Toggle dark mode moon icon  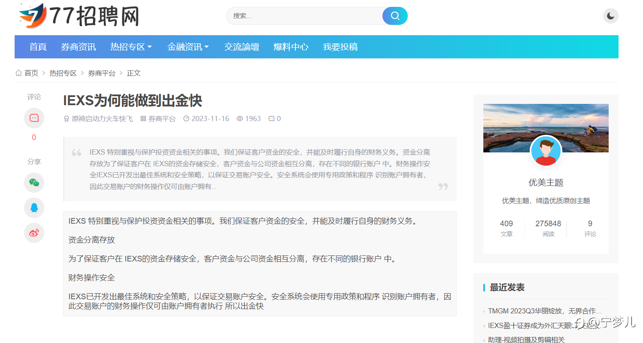pyautogui.click(x=610, y=16)
